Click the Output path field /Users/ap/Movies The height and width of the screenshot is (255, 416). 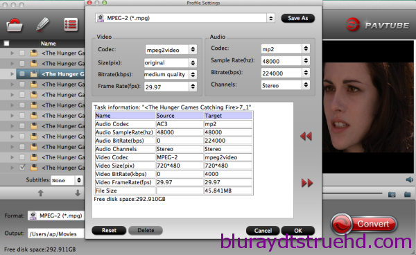[56, 234]
